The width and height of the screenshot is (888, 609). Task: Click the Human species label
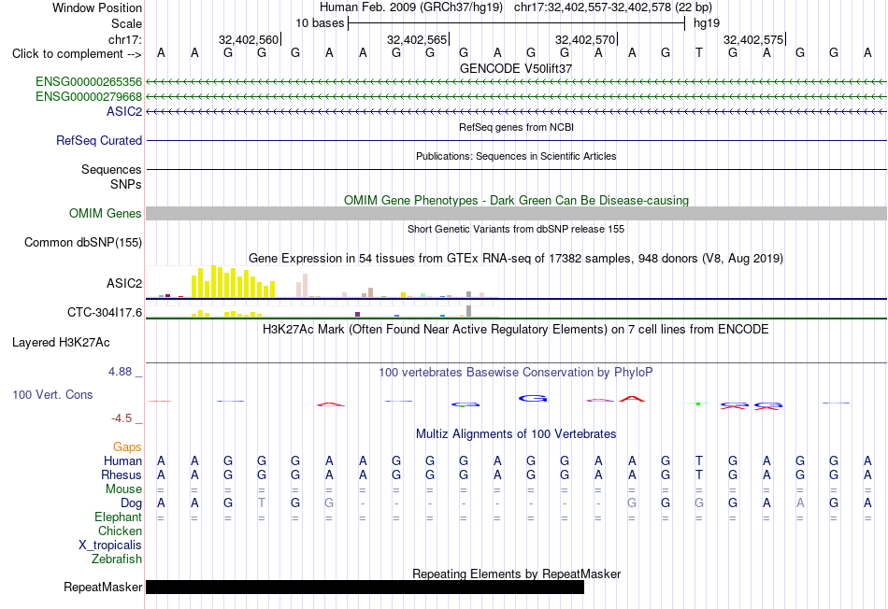(x=122, y=460)
